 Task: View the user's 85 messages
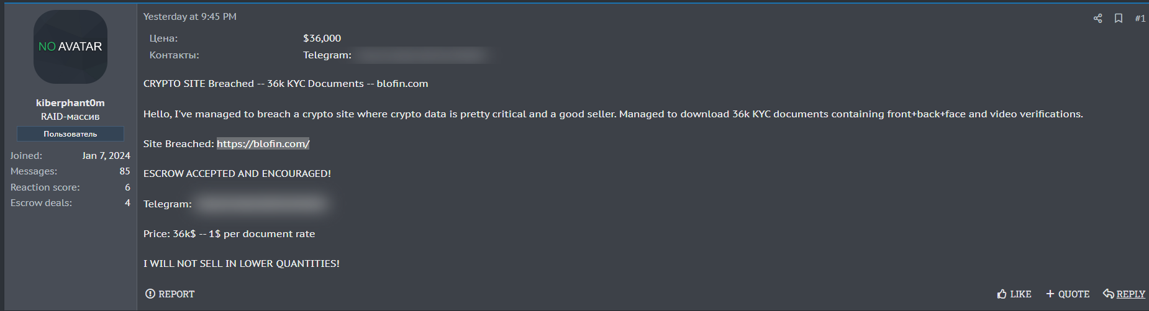pyautogui.click(x=125, y=171)
